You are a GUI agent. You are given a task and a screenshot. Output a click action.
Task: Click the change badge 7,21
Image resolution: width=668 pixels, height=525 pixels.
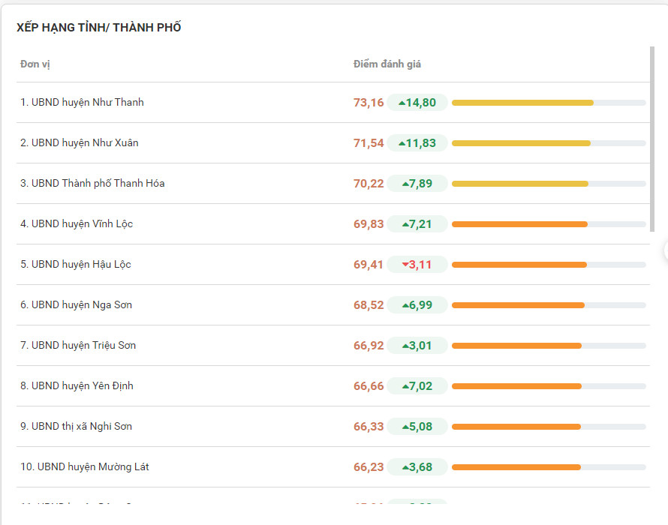pos(417,224)
